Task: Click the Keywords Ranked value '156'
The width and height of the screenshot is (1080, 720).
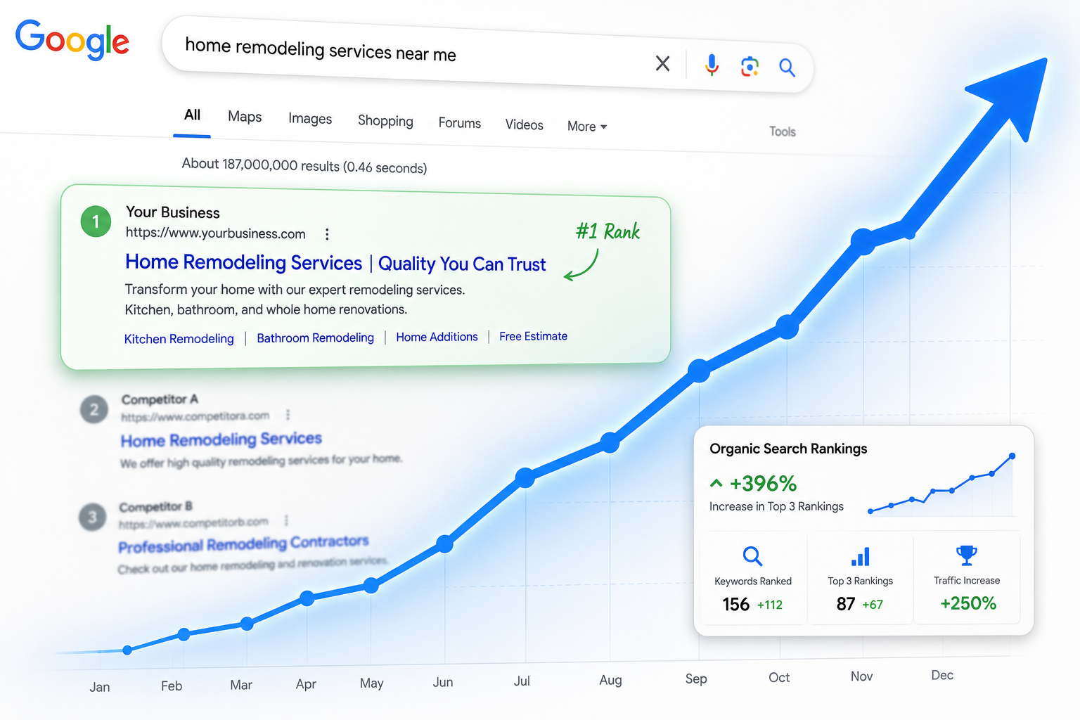Action: pos(735,605)
